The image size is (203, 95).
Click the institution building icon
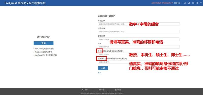[193, 3]
